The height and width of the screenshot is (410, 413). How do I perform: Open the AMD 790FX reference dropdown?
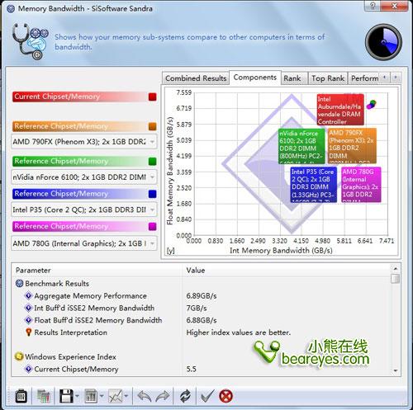coord(152,142)
